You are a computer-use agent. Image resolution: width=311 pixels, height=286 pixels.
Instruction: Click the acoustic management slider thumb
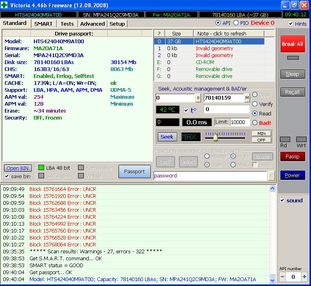pos(215,137)
